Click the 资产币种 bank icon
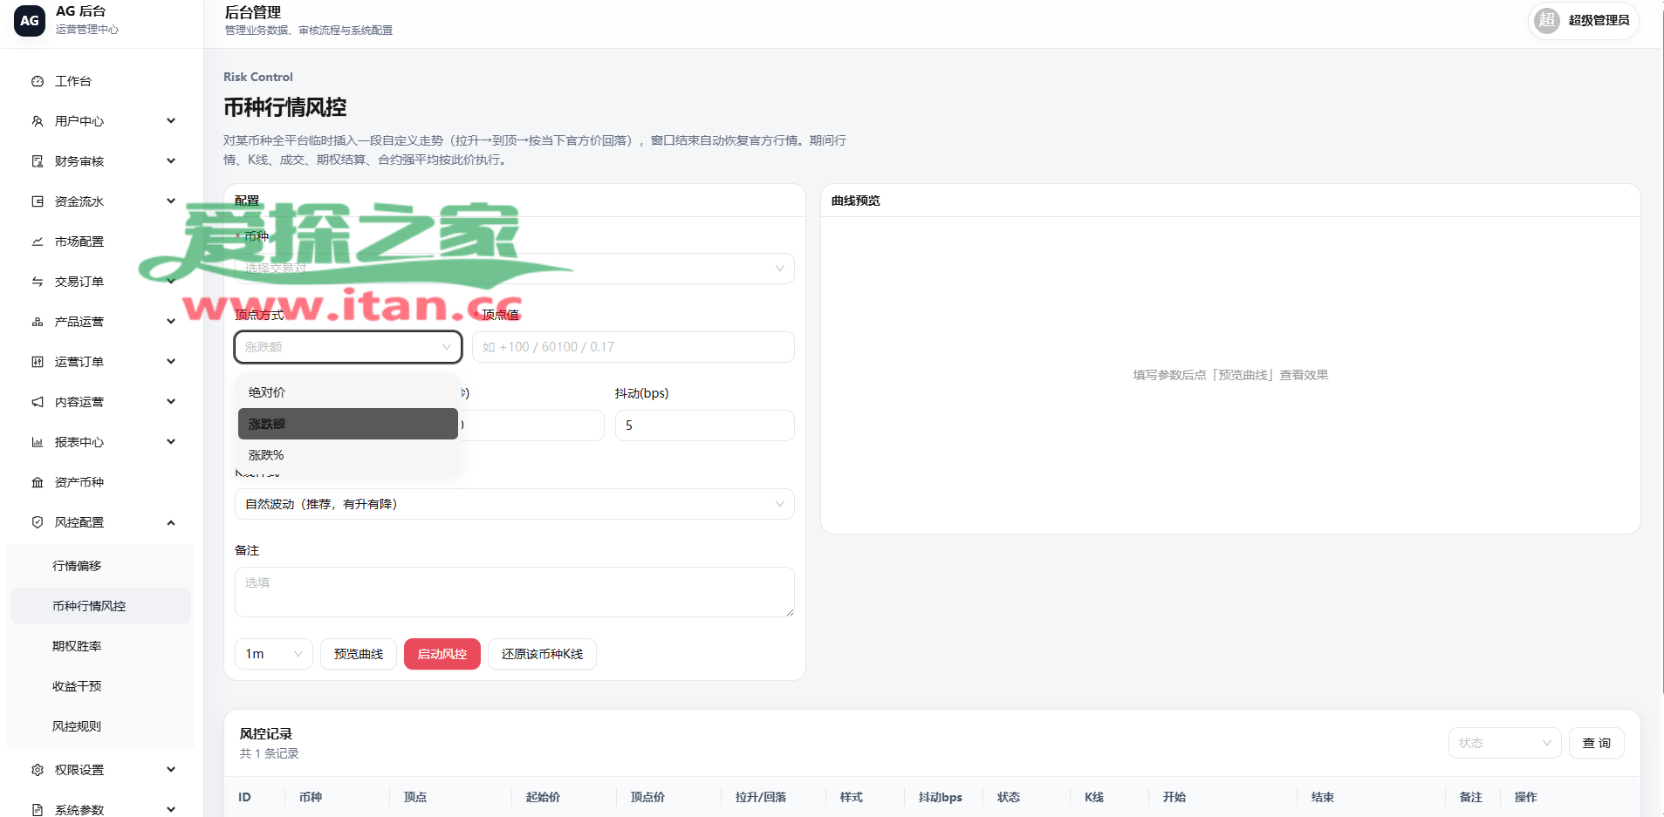Image resolution: width=1664 pixels, height=817 pixels. (38, 482)
